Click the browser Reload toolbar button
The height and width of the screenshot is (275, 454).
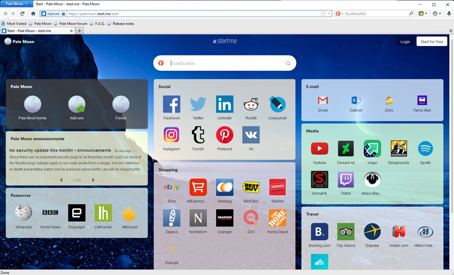[x=22, y=13]
